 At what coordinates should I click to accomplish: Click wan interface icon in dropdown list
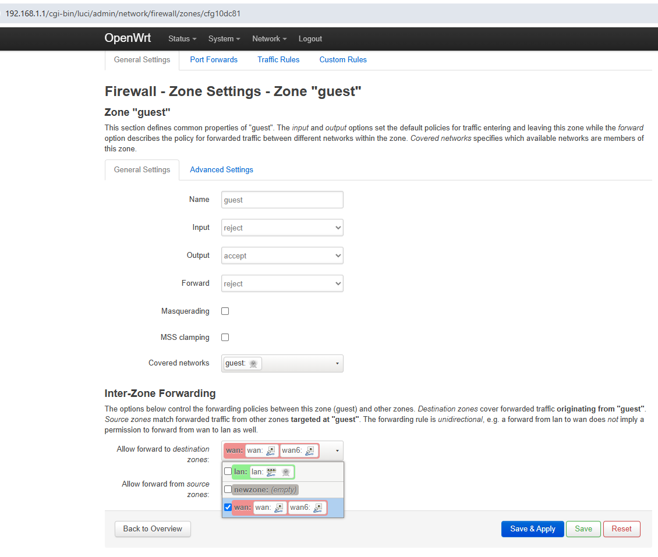pyautogui.click(x=279, y=508)
